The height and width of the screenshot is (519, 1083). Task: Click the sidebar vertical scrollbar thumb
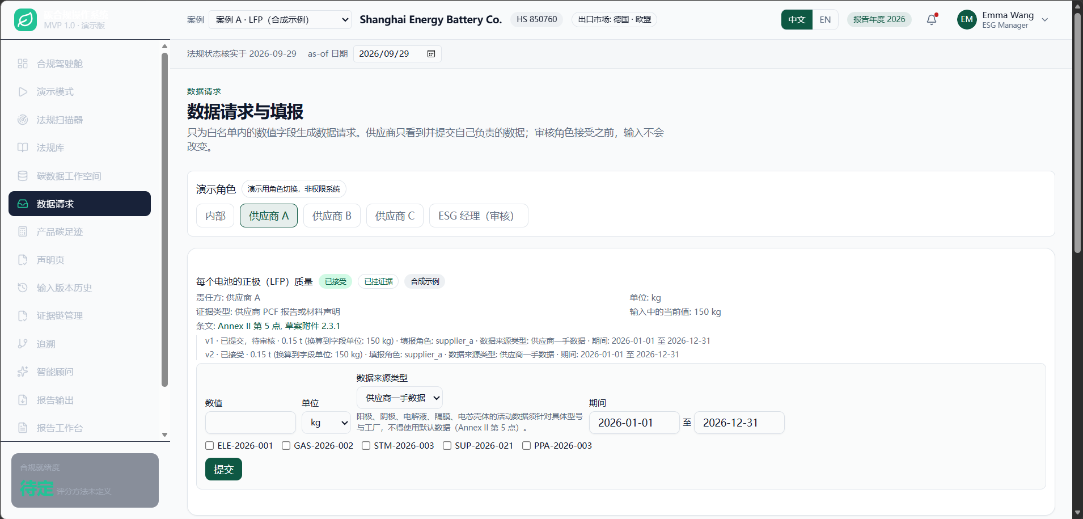click(x=164, y=220)
